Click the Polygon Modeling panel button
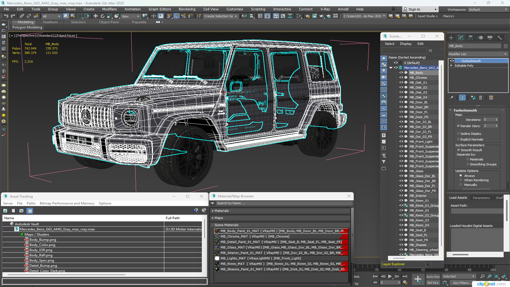 (27, 27)
